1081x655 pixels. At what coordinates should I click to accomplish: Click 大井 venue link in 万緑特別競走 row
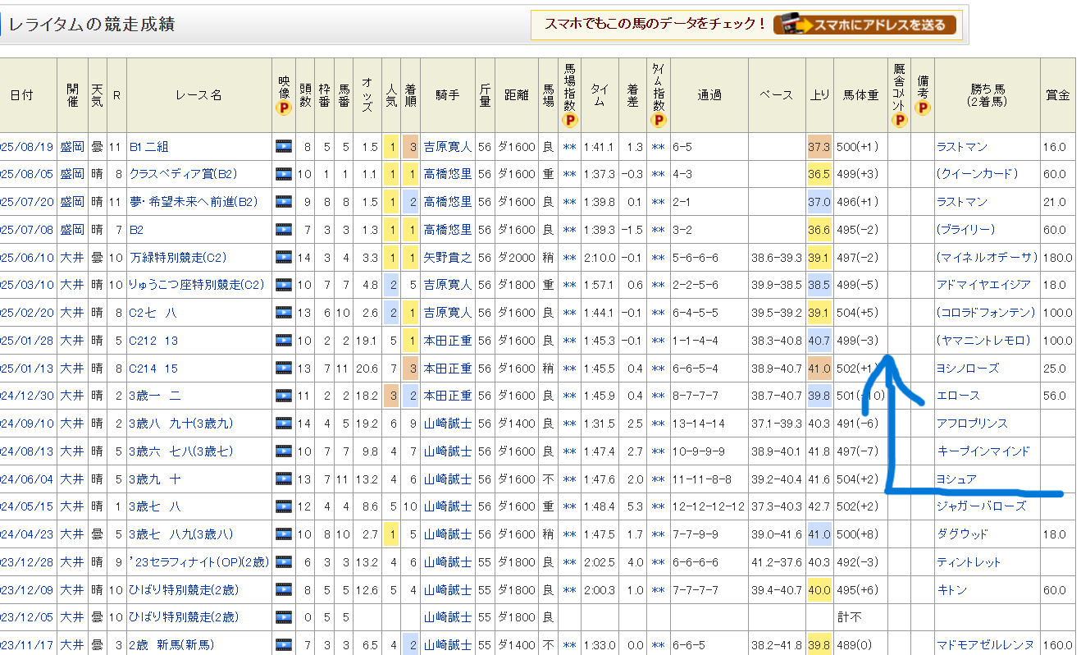pos(71,258)
